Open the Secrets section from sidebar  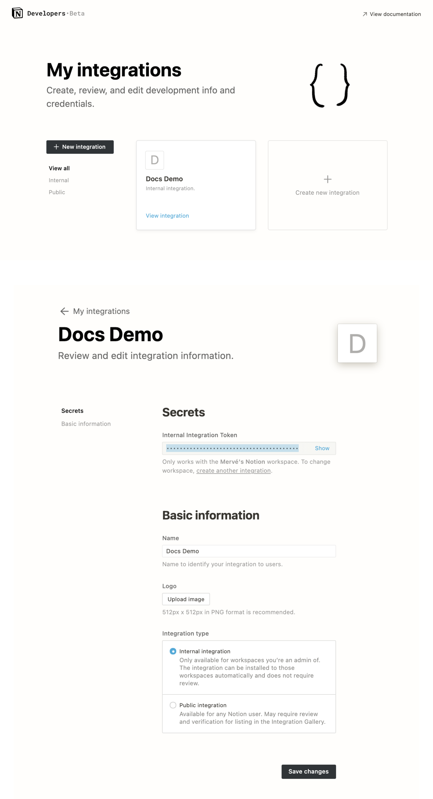[x=72, y=410]
